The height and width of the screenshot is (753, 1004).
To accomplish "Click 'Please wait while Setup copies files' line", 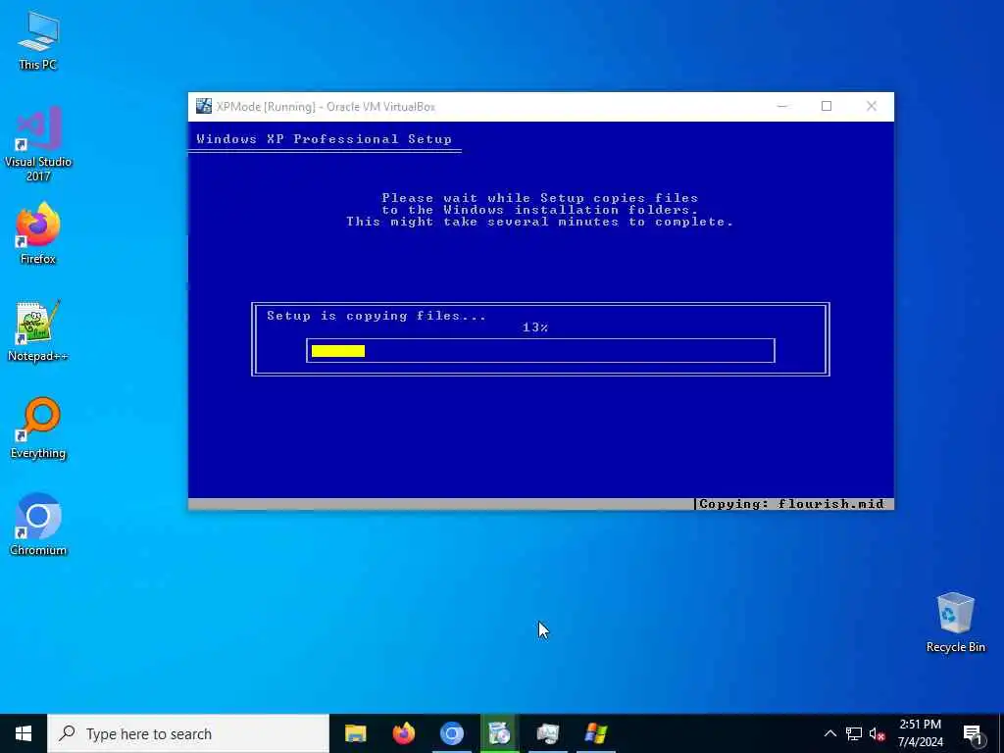I will [x=540, y=198].
